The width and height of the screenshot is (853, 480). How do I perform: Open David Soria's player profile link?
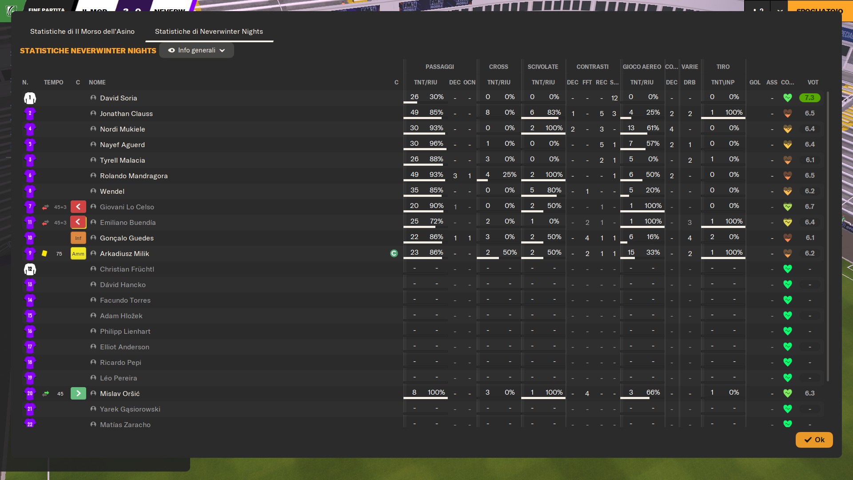[x=118, y=98]
